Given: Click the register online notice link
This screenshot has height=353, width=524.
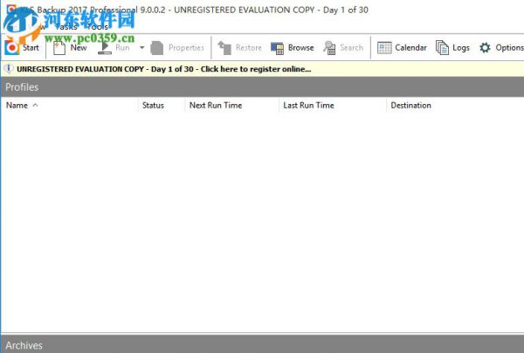Looking at the screenshot, I should [x=164, y=69].
